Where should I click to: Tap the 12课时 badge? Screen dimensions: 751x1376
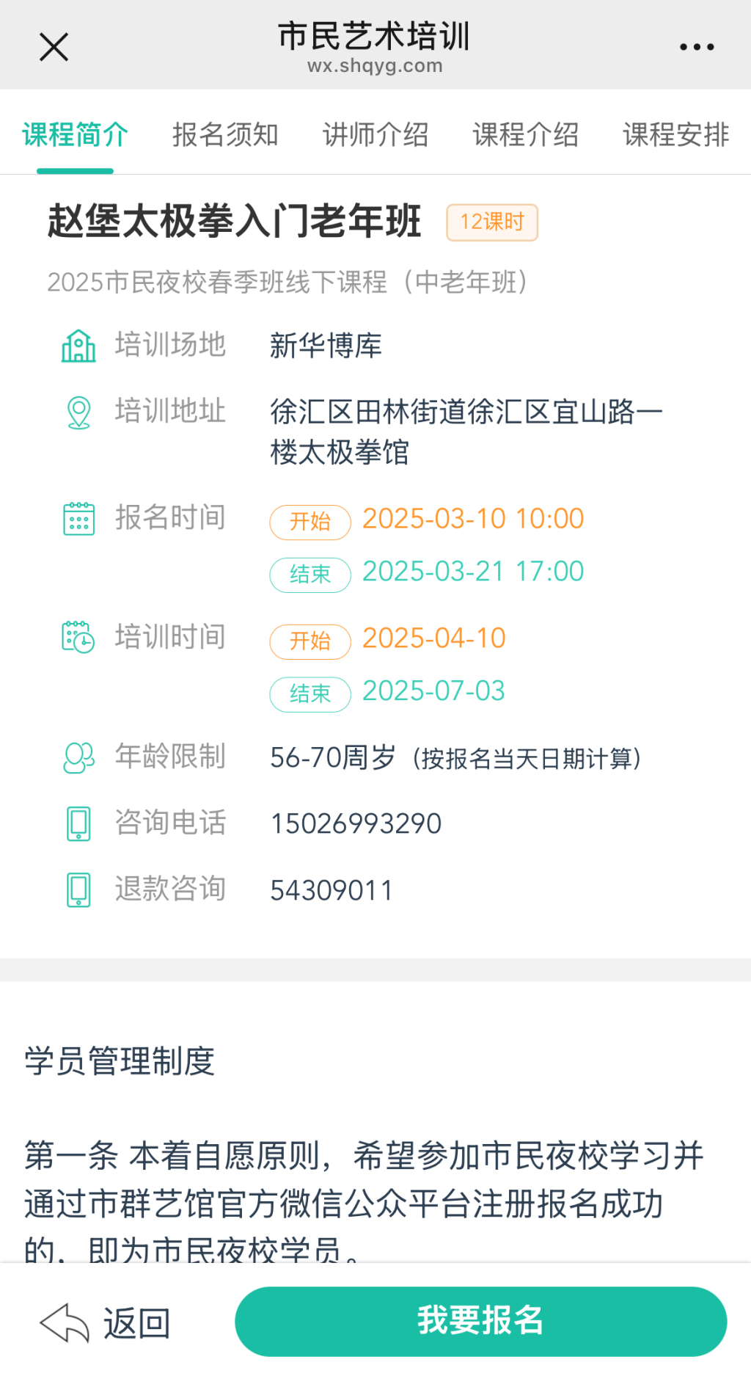(492, 222)
